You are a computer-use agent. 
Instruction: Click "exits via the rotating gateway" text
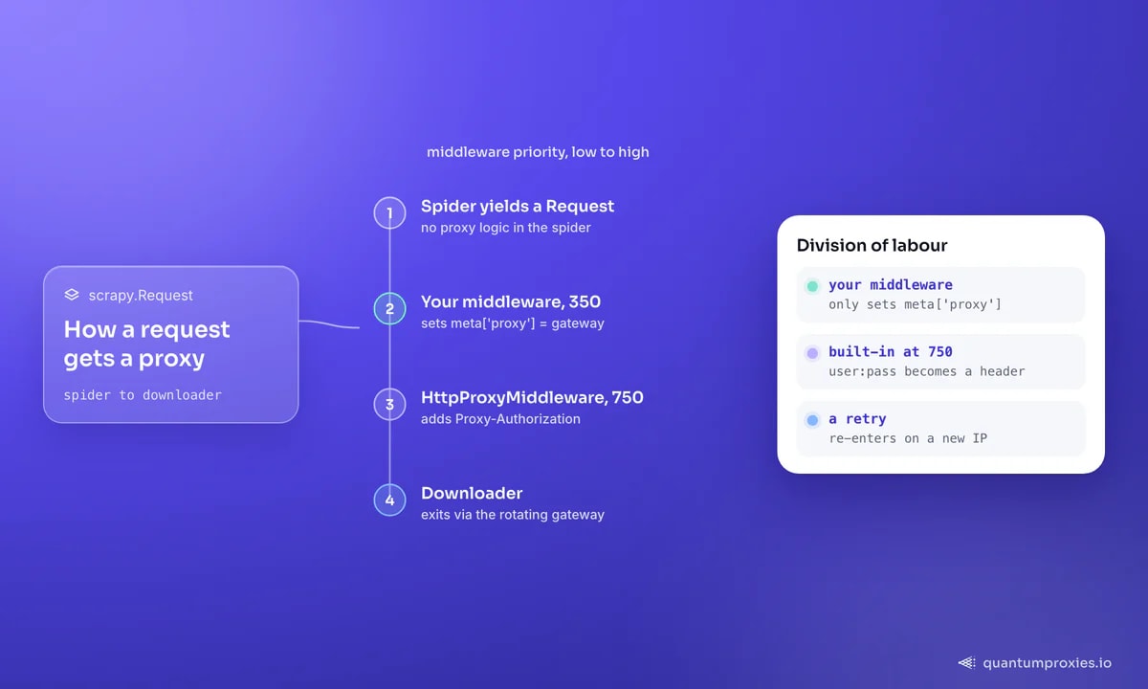(513, 515)
